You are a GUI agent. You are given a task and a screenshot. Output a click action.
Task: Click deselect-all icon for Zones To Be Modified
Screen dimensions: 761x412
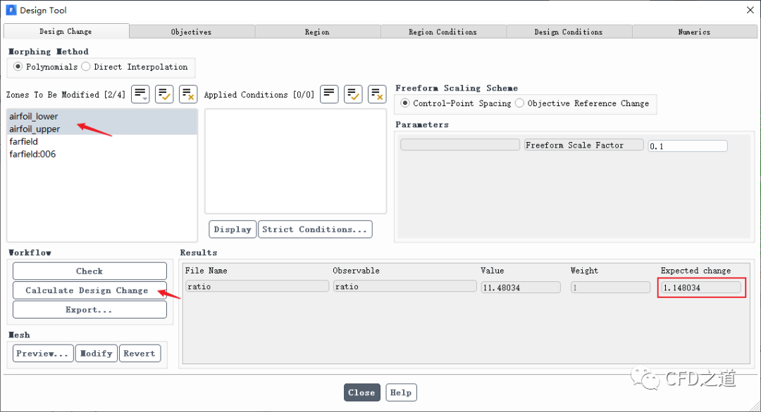188,94
